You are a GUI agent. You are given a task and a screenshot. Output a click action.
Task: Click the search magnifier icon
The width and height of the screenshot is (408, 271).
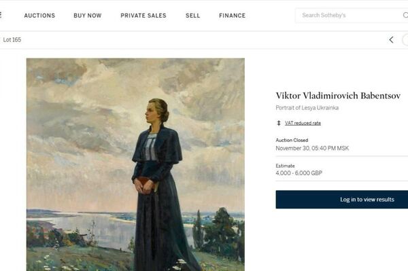coord(405,15)
